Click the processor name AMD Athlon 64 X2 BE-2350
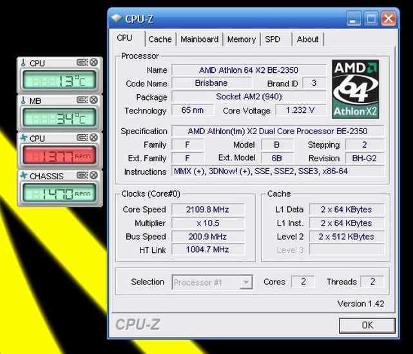The width and height of the screenshot is (413, 354). click(x=249, y=70)
